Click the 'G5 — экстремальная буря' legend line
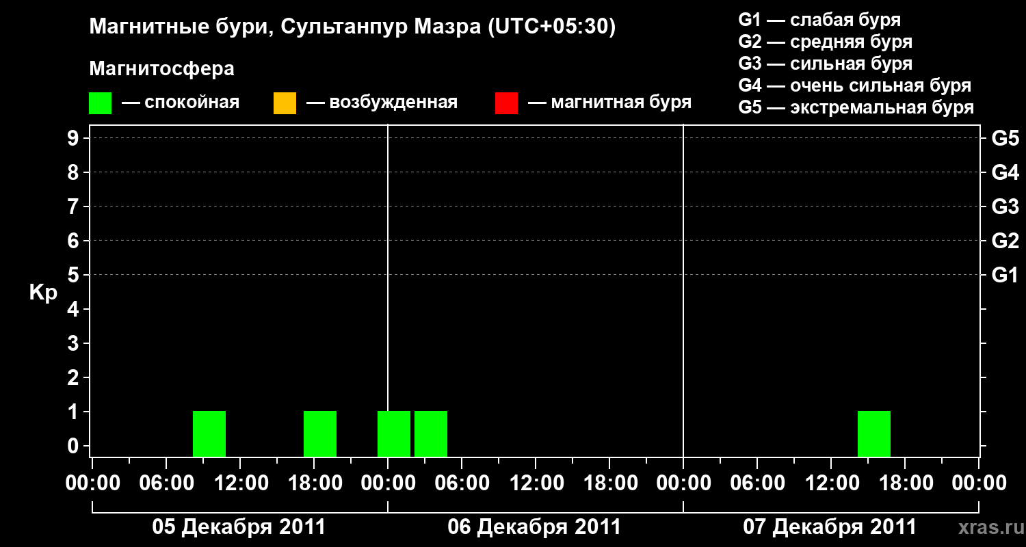 pos(856,107)
